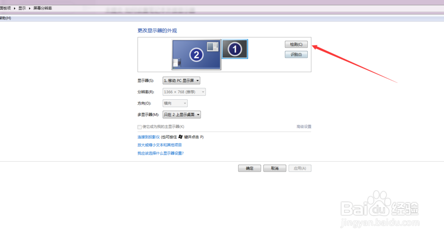
Task: Click 屏幕分辨率 breadcrumb item
Action: (43, 8)
